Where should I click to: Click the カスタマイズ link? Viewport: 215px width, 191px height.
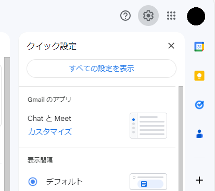click(x=50, y=132)
